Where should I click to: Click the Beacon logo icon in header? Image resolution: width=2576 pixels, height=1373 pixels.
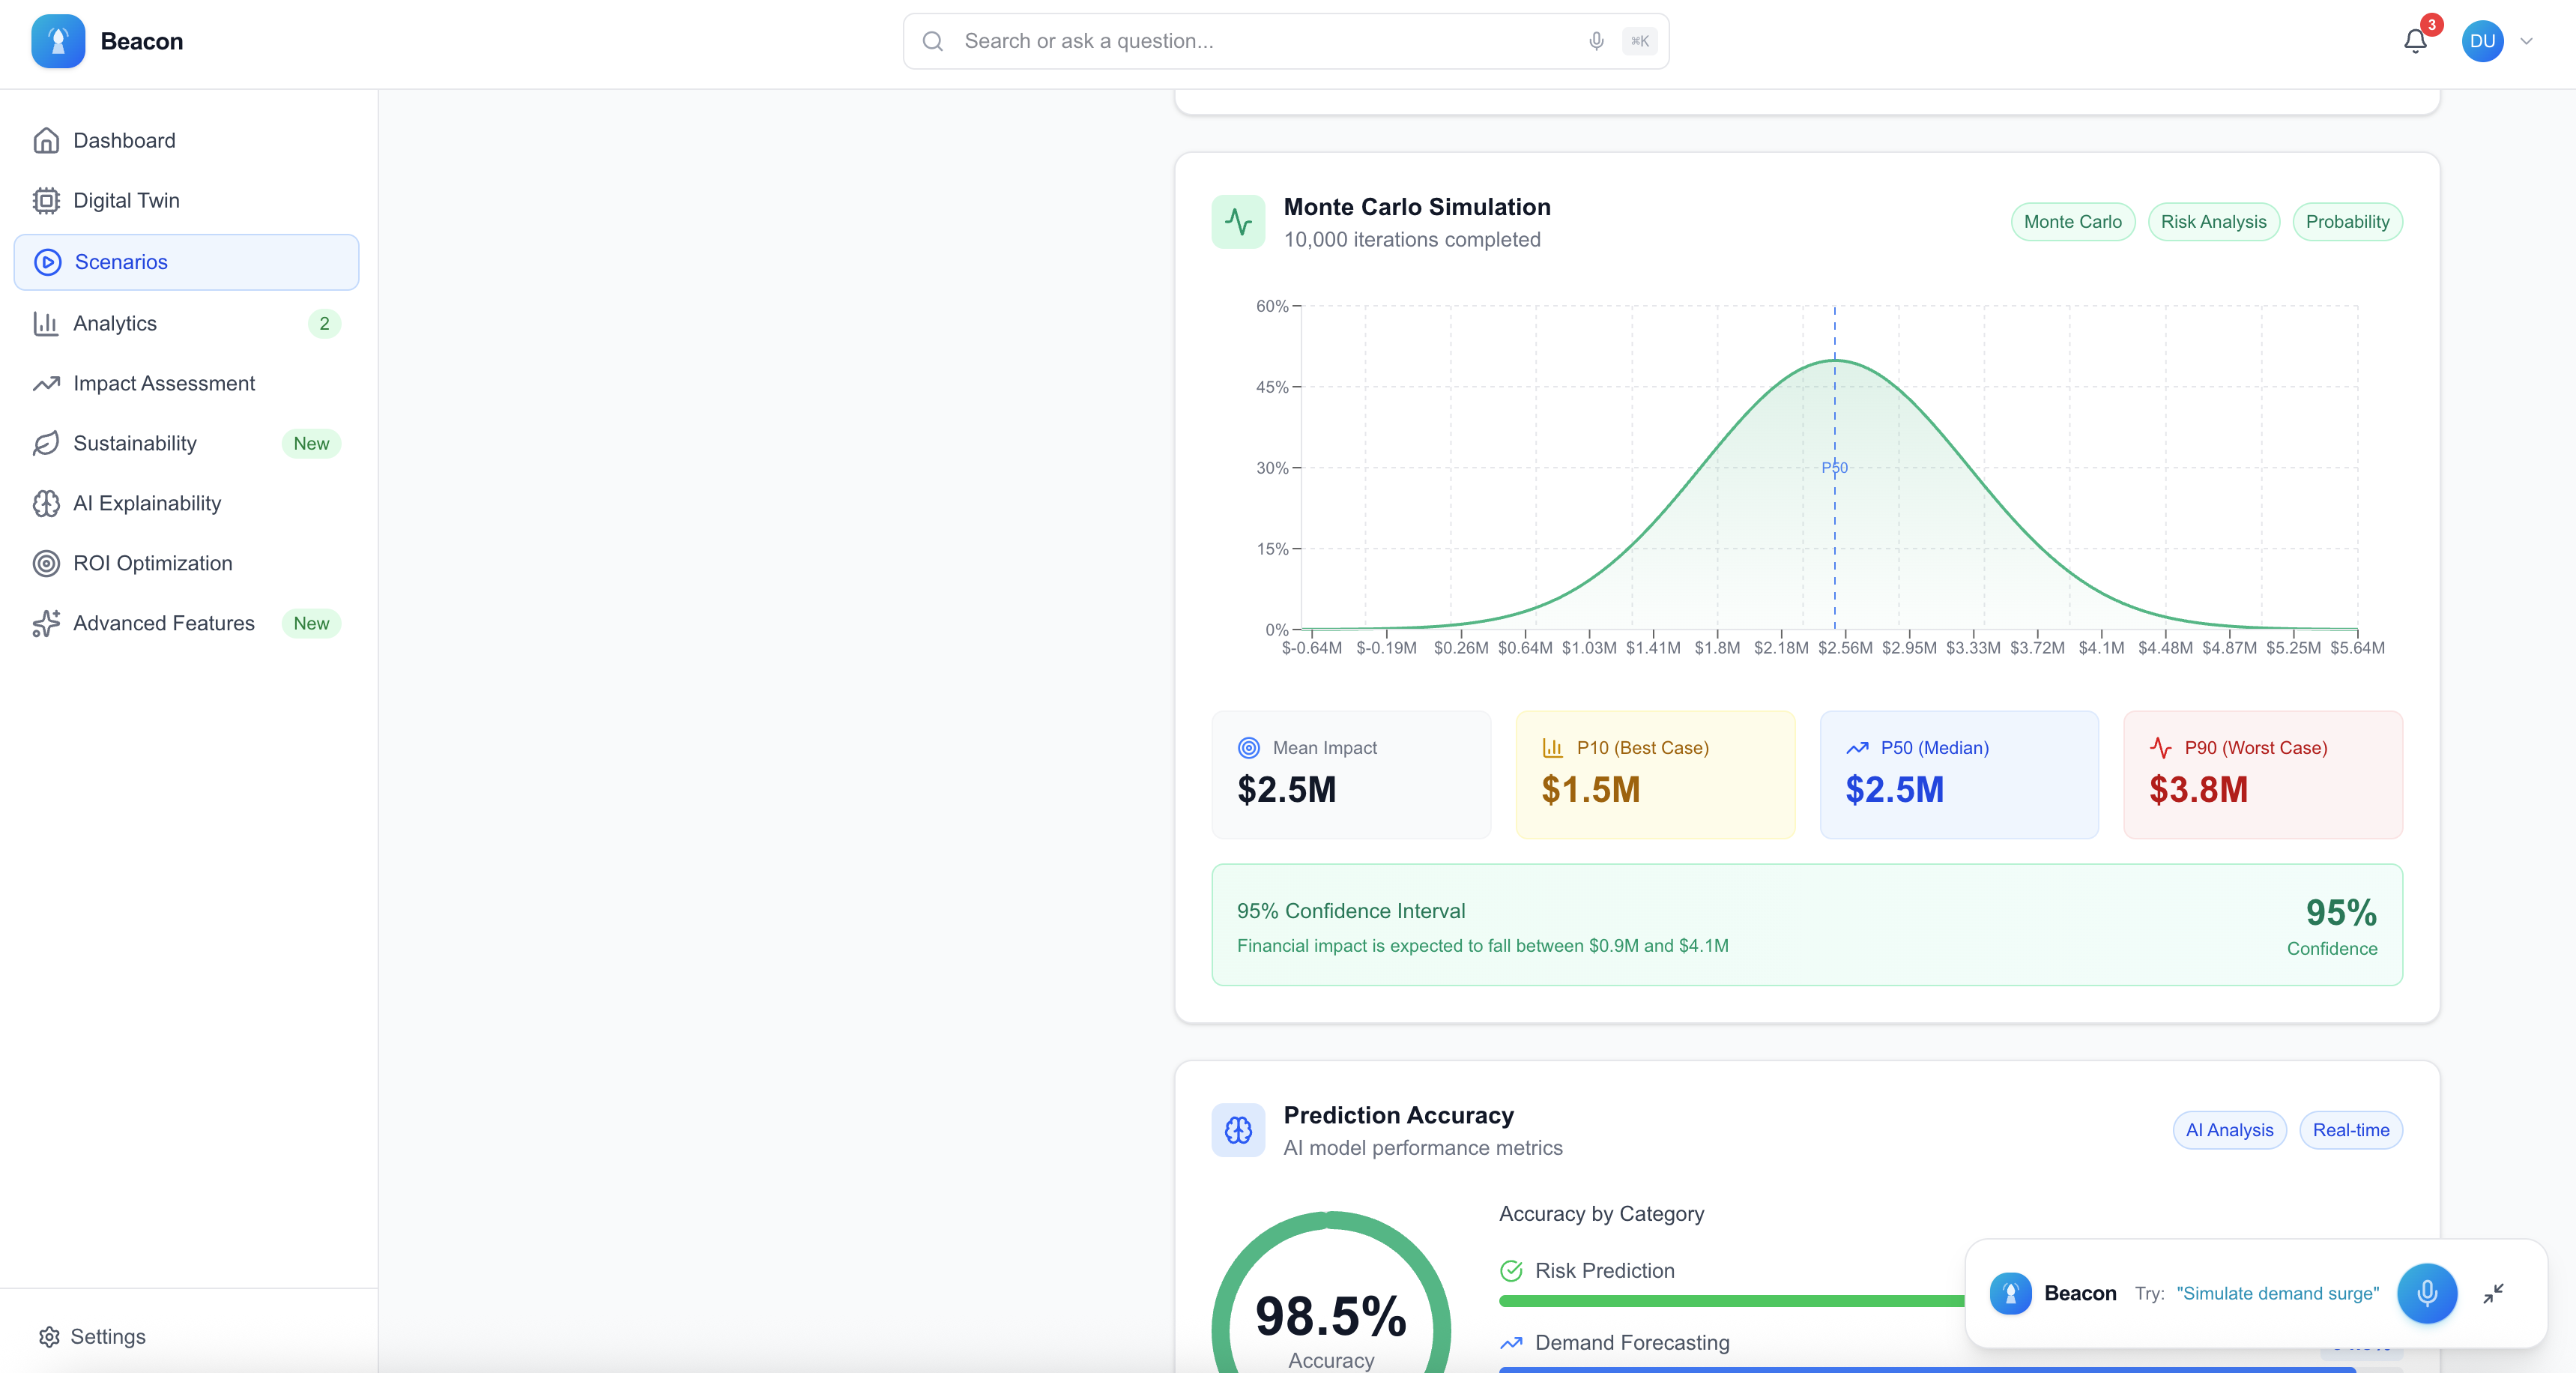tap(58, 41)
